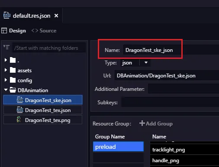Viewport: 219px width, 167px height.
Task: Click the Source code brackets icon
Action: pyautogui.click(x=35, y=31)
